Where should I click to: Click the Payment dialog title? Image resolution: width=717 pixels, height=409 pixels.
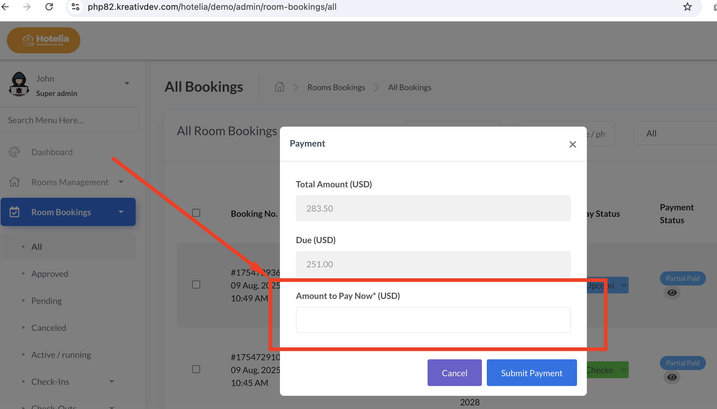coord(307,143)
